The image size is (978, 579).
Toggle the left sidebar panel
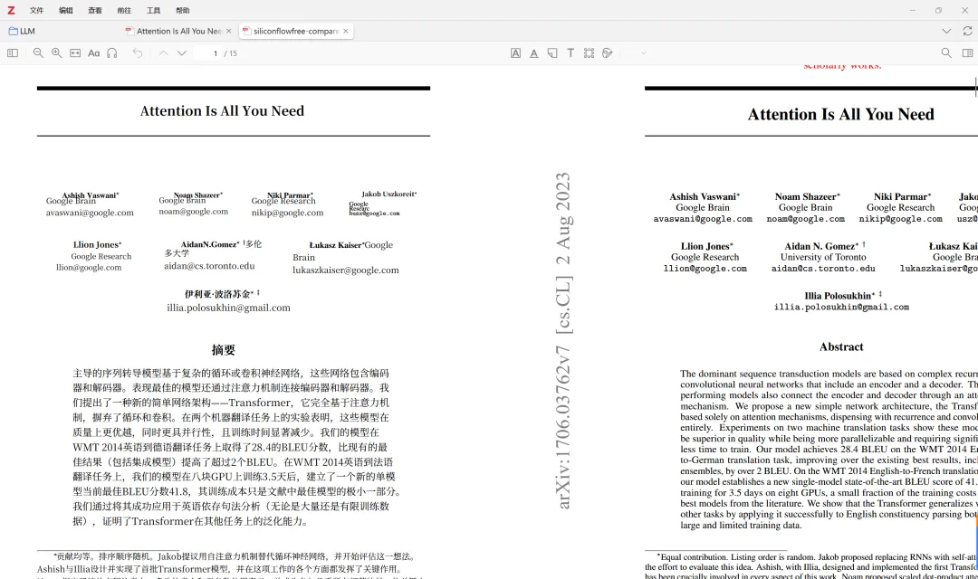pyautogui.click(x=13, y=53)
